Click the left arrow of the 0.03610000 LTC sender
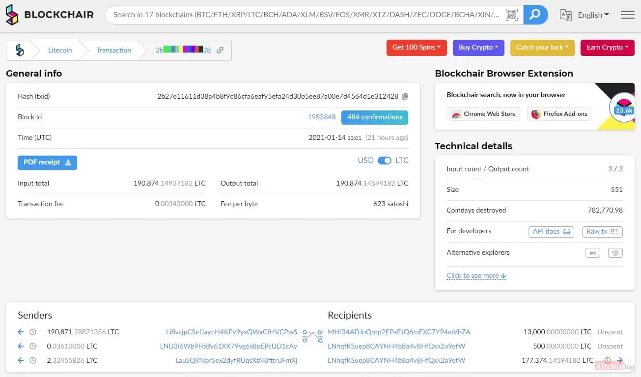This screenshot has height=377, width=641. 21,346
